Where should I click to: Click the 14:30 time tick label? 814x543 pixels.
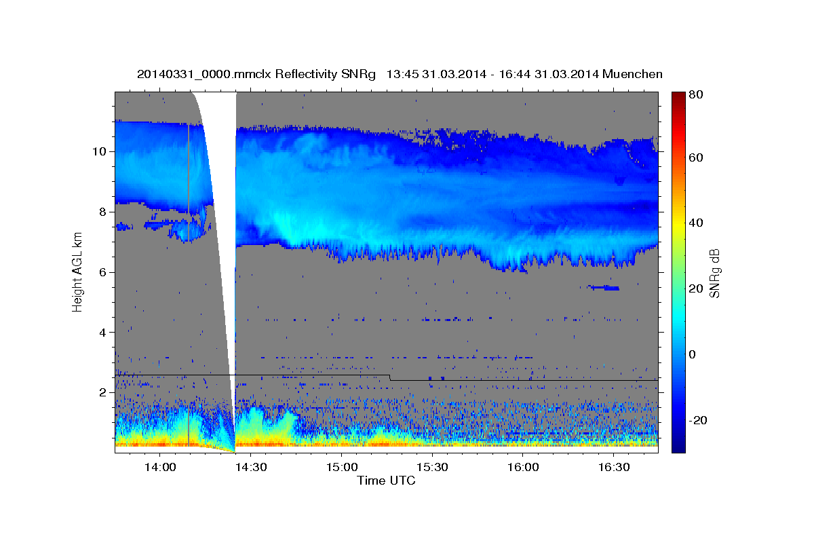tap(250, 468)
